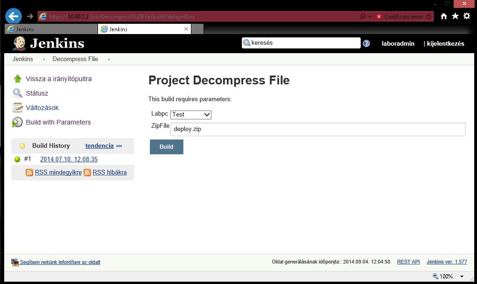Image resolution: width=477 pixels, height=284 pixels.
Task: Open address bar autocomplete dropdown arrow
Action: 370,17
